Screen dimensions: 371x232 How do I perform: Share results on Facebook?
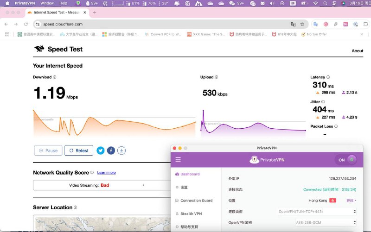point(111,150)
